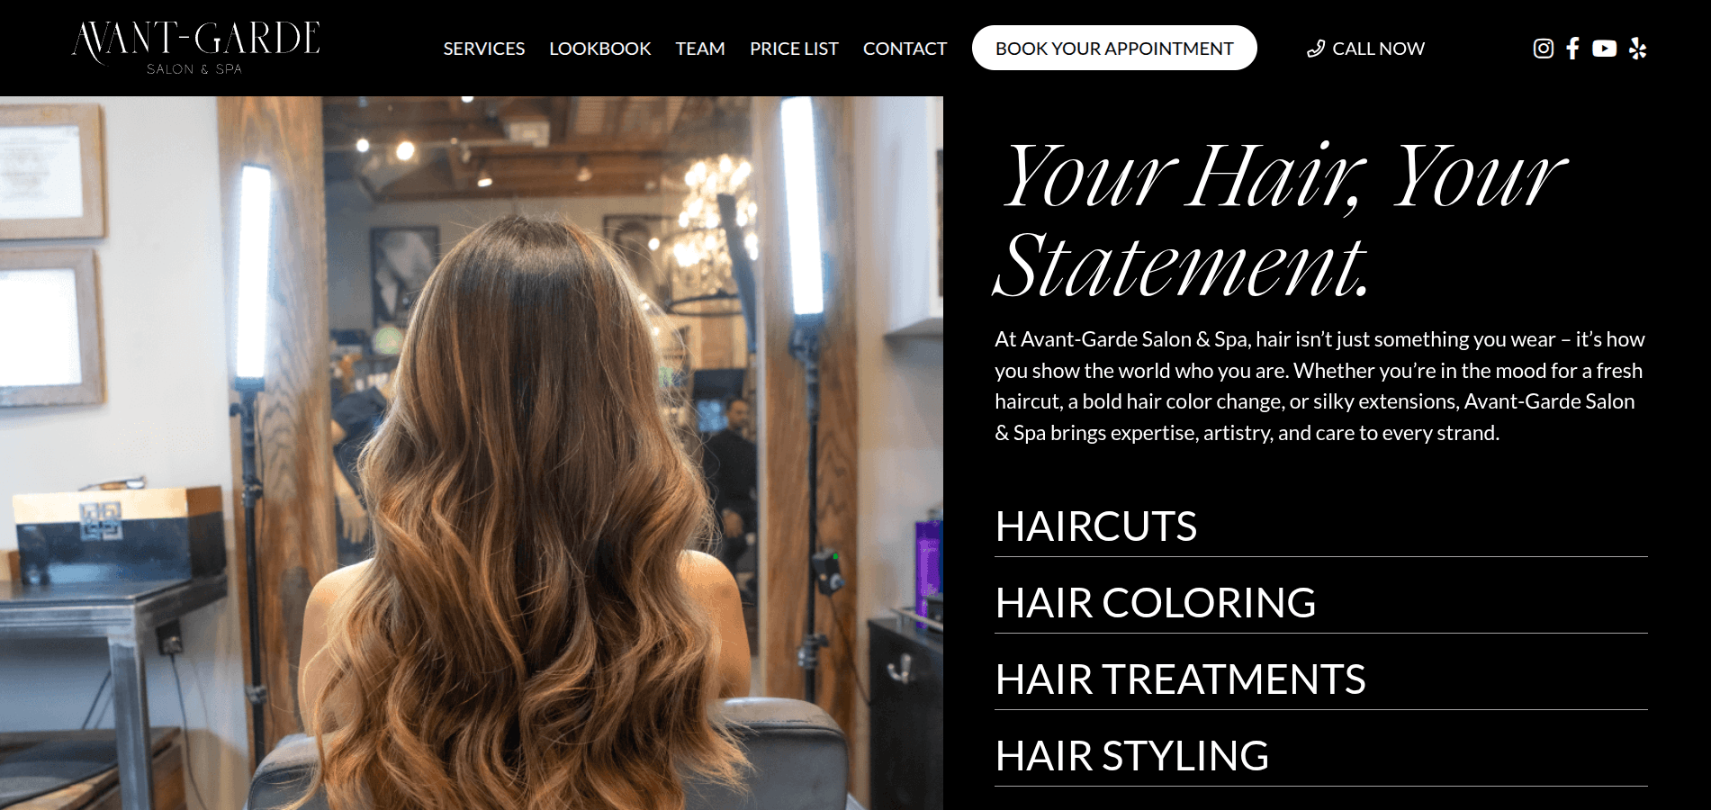
Task: Expand the Haircuts section
Action: pyautogui.click(x=1320, y=526)
